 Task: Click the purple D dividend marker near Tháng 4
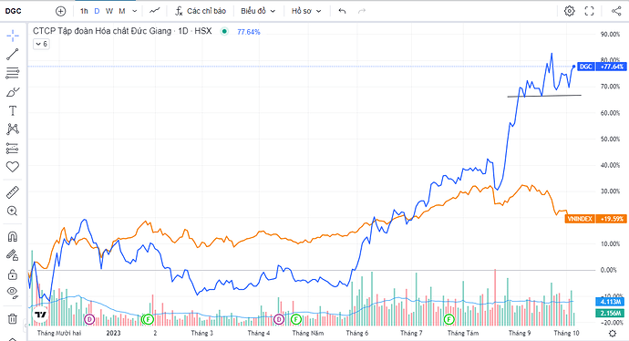(278, 319)
